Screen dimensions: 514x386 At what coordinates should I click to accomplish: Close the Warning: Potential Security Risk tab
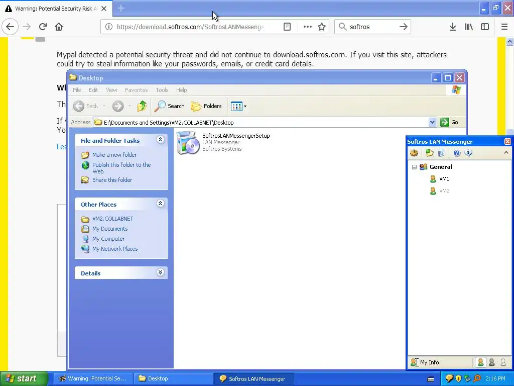pyautogui.click(x=104, y=9)
